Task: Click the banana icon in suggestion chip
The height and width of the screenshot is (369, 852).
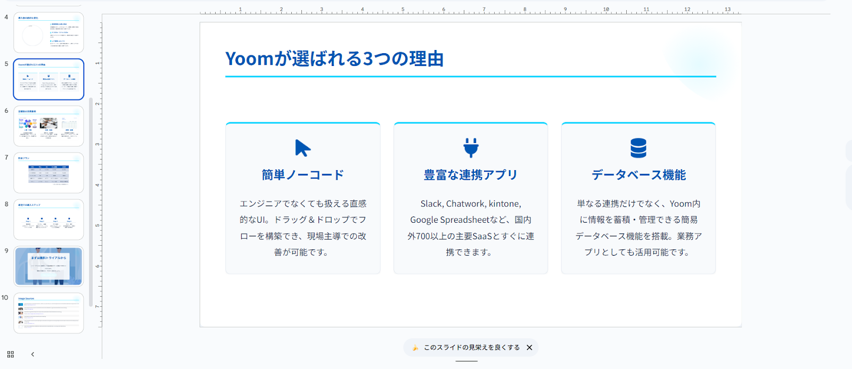Action: click(415, 347)
